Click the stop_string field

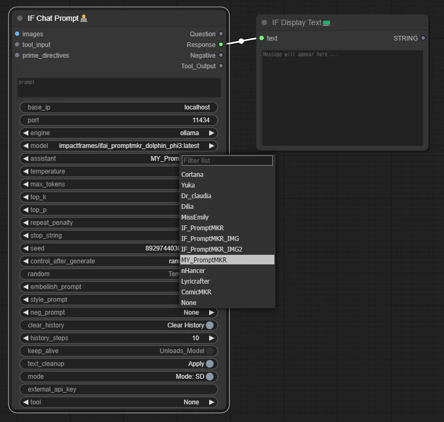(x=99, y=236)
